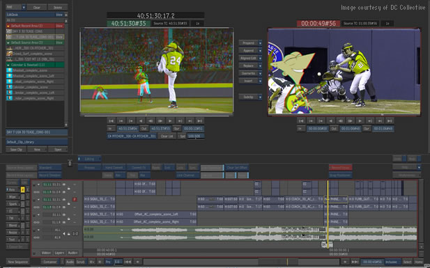Click the red F button on the video track
The height and width of the screenshot is (268, 430).
point(75,200)
